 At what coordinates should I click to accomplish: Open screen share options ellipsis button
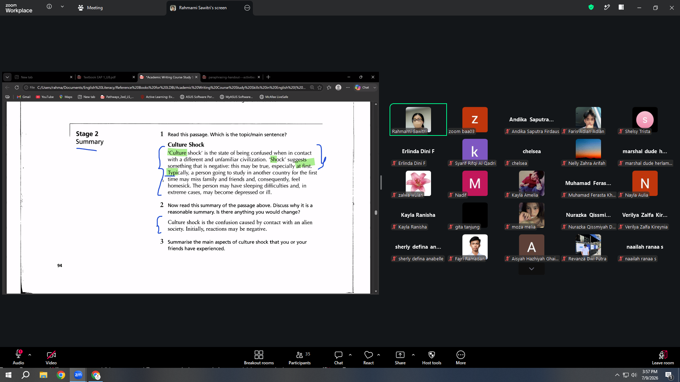coord(247,8)
